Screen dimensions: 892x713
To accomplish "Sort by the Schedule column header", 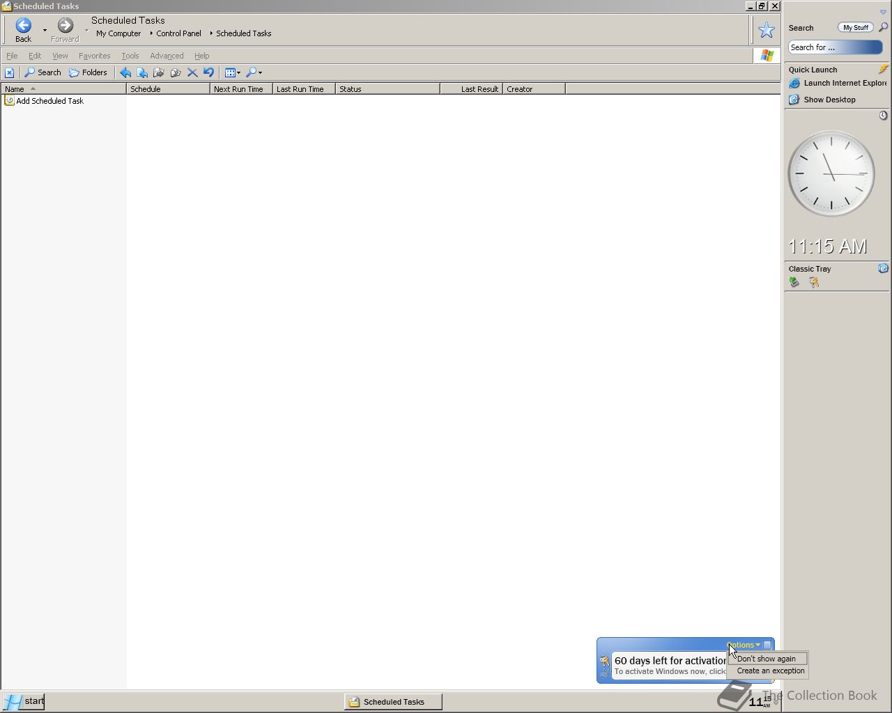I will pyautogui.click(x=168, y=89).
